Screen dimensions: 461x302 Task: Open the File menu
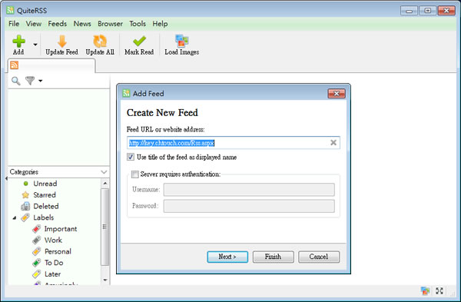(x=14, y=24)
